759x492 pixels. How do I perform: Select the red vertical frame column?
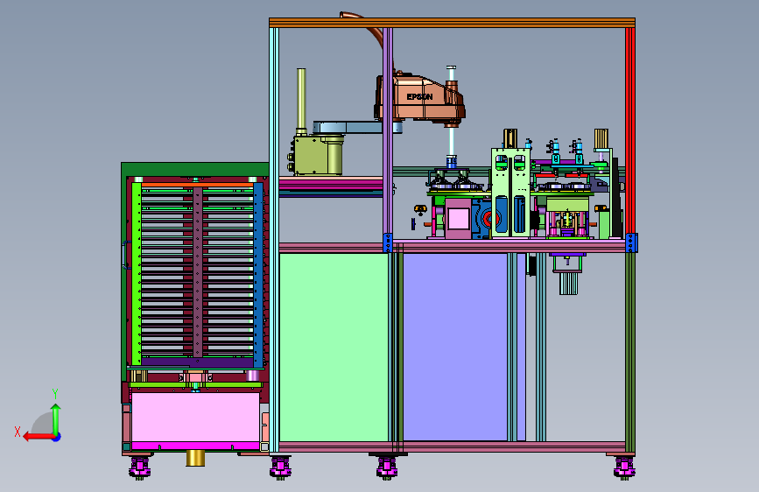629,130
